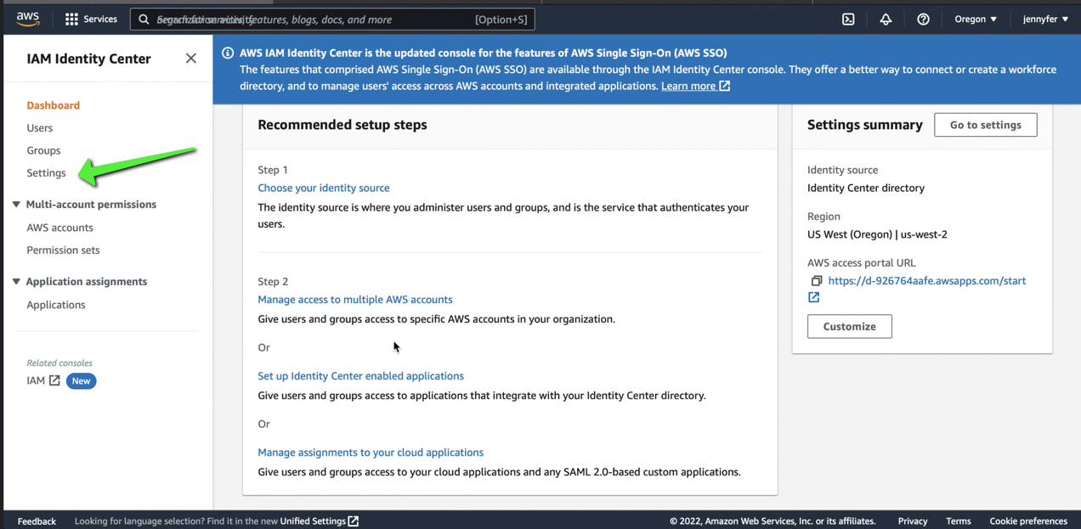Click the Feedback footer link
This screenshot has height=529, width=1081.
click(37, 521)
